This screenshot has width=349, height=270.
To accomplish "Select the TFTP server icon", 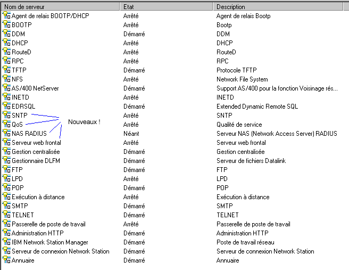I will point(6,70).
